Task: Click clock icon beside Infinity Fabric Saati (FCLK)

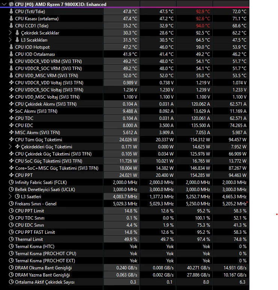Action: (x=11, y=182)
